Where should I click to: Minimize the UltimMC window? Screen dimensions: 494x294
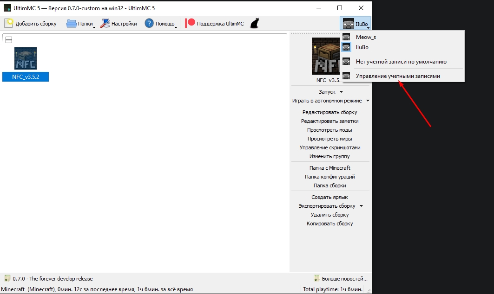[x=319, y=8]
